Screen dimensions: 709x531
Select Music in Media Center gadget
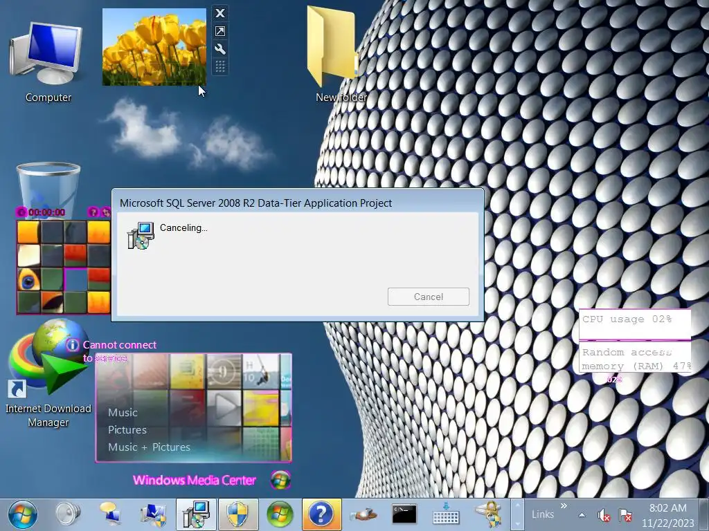(123, 412)
